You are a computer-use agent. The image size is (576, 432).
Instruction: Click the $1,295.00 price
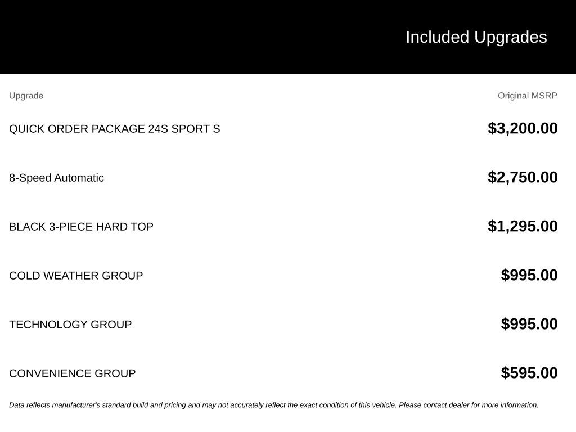tap(523, 226)
